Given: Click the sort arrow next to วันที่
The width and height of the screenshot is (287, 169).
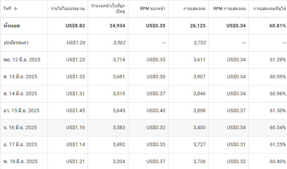Looking at the screenshot, I should pyautogui.click(x=16, y=9).
